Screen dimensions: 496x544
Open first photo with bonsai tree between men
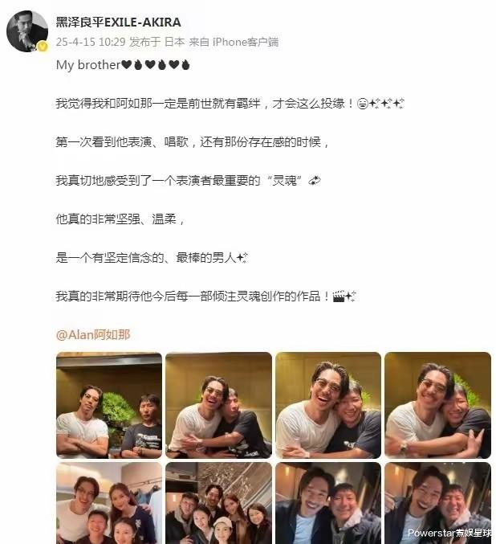click(109, 405)
